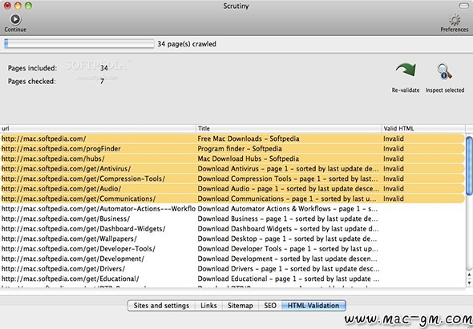This screenshot has width=473, height=329.
Task: Click the 'Download Dashboard Widgets' title cell
Action: tap(288, 229)
